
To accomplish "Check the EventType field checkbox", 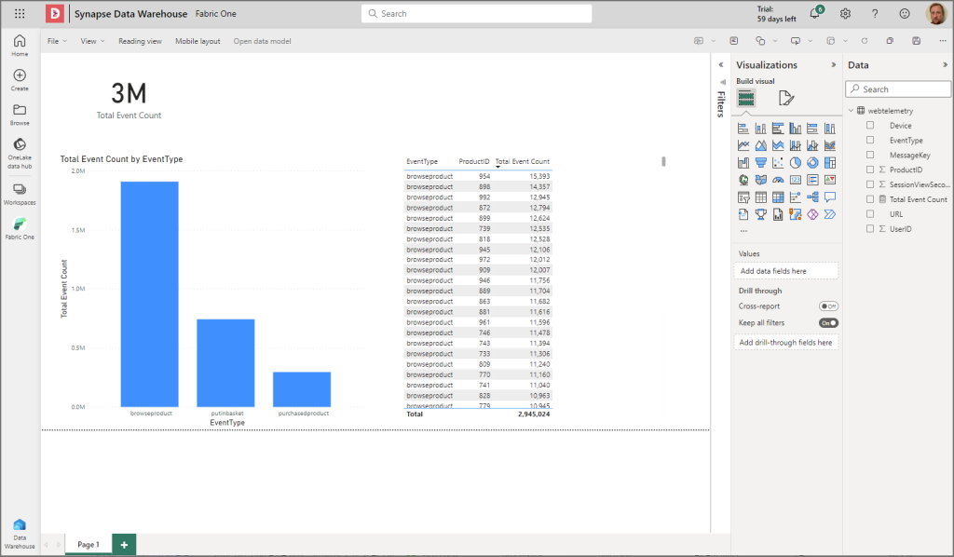I will pyautogui.click(x=870, y=140).
